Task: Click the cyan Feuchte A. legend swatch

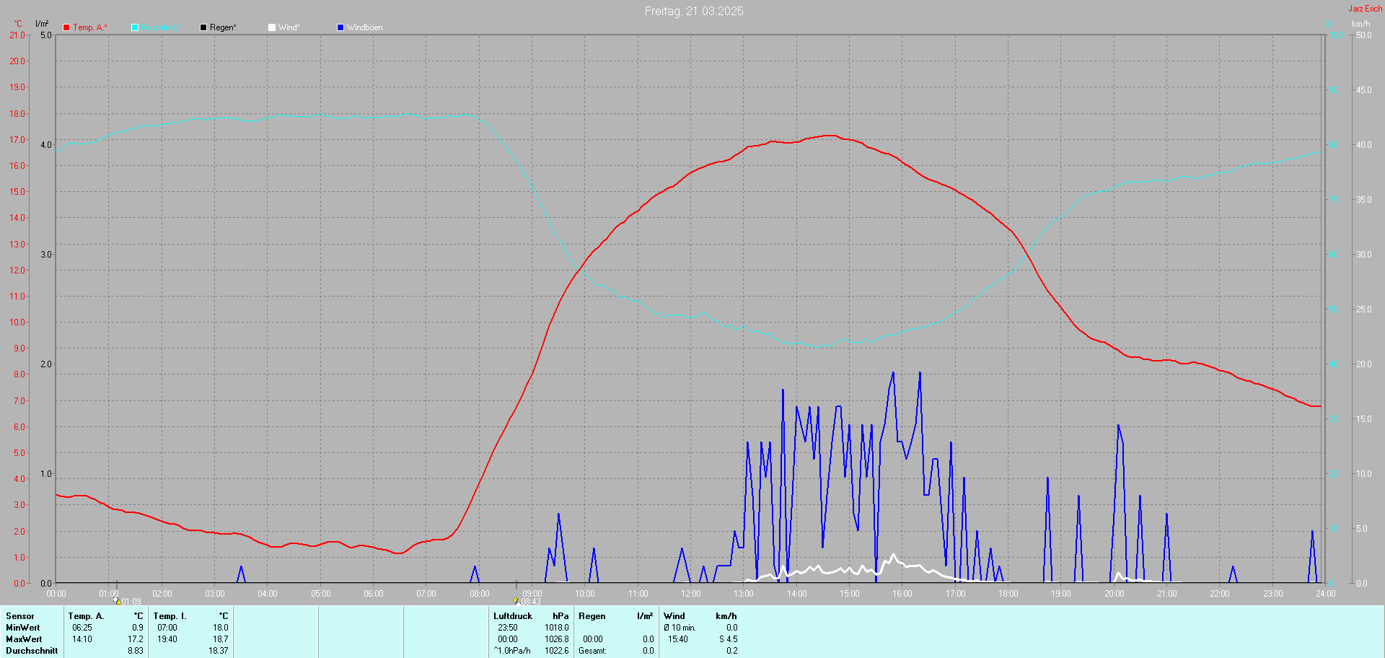Action: click(135, 27)
